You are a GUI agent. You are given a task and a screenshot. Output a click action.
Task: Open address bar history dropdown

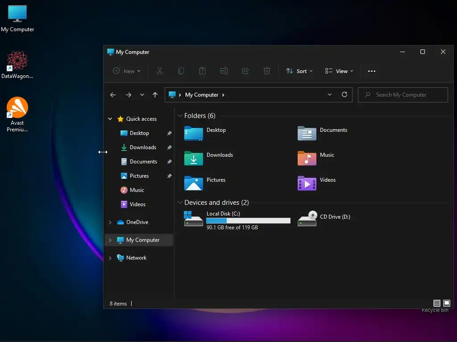click(330, 94)
